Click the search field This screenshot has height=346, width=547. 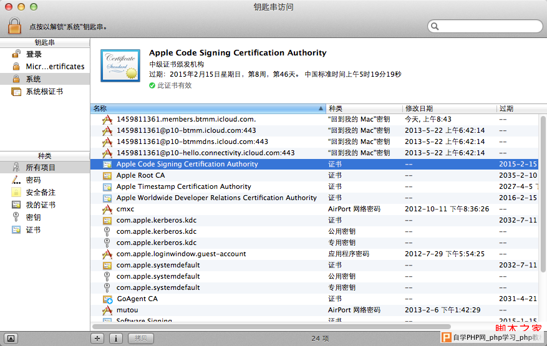pos(485,26)
